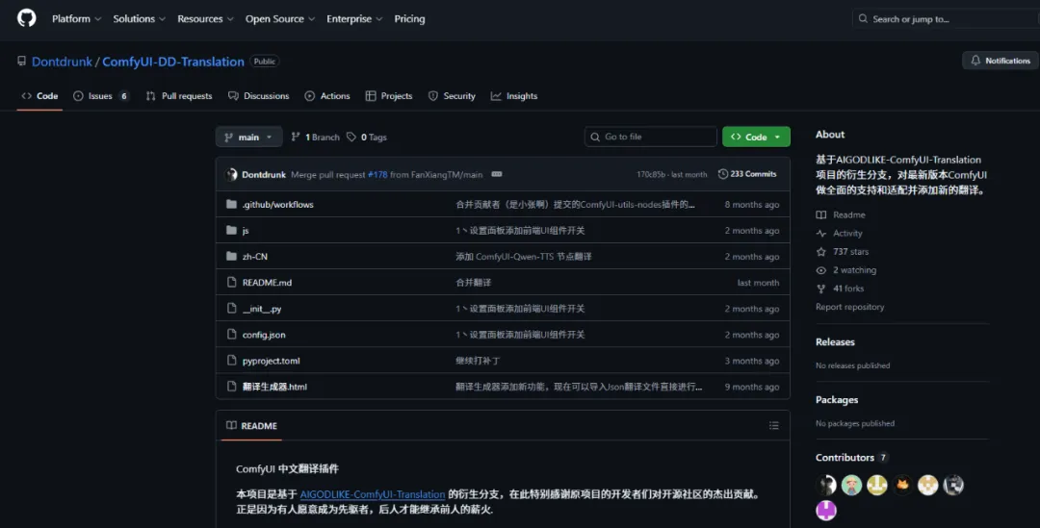View 41 forks
The image size is (1040, 528).
coord(840,289)
